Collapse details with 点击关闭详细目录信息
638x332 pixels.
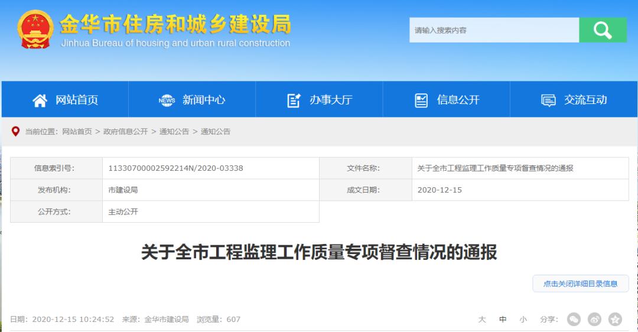tap(580, 284)
